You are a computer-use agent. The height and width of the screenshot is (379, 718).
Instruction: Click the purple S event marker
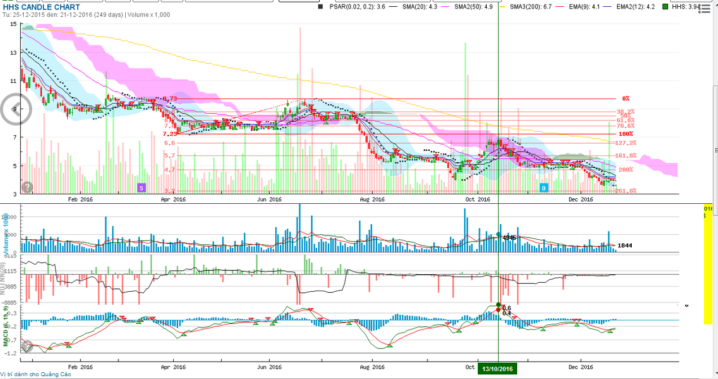pos(142,187)
